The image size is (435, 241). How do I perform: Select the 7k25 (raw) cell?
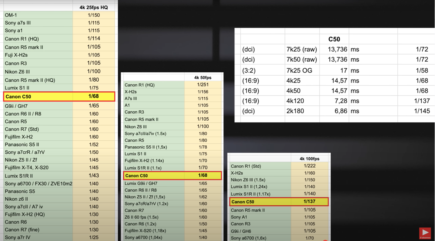302,49
